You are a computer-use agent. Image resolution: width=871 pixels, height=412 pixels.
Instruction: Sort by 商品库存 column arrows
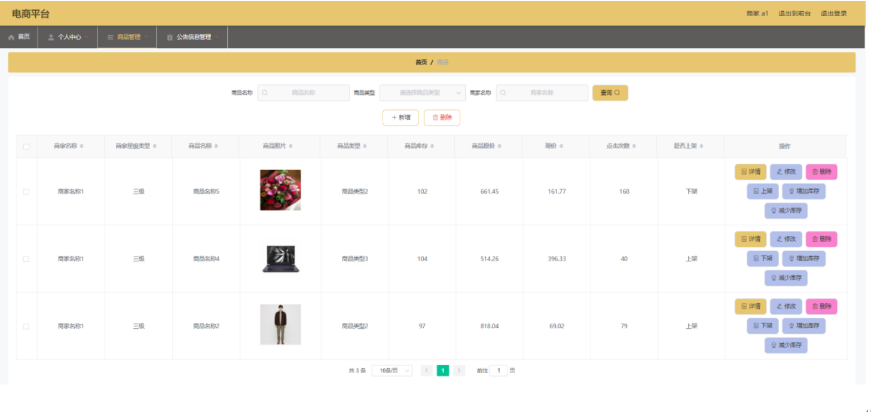432,147
